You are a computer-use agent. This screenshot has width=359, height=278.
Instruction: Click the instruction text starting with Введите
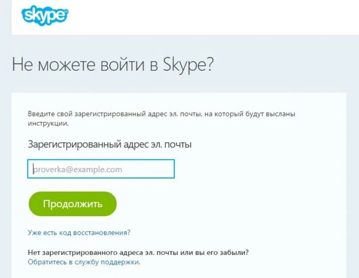click(161, 114)
